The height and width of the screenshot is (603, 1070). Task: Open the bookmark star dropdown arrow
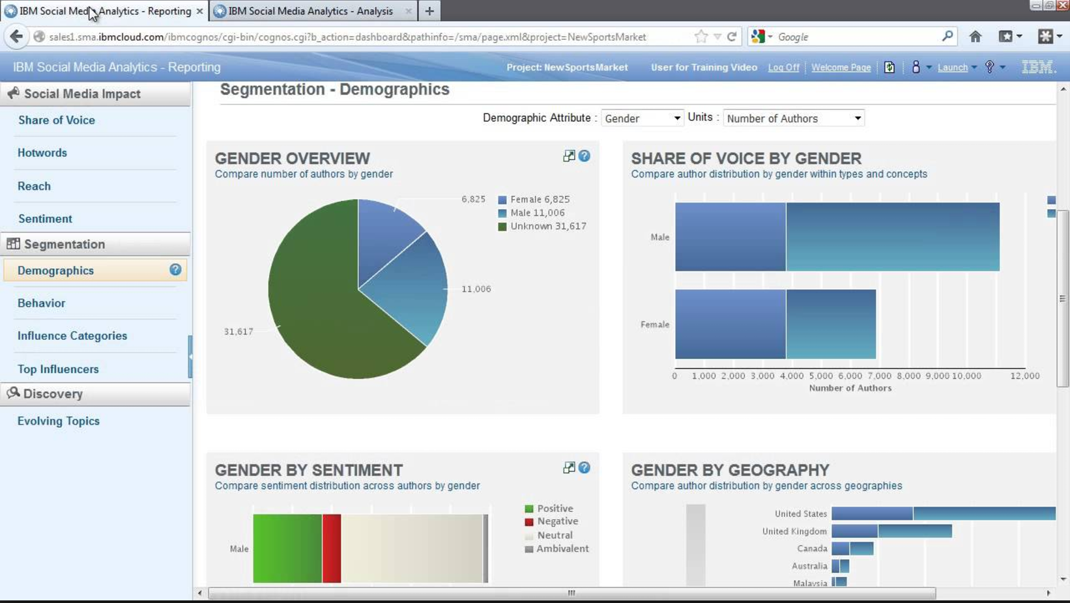coord(717,37)
